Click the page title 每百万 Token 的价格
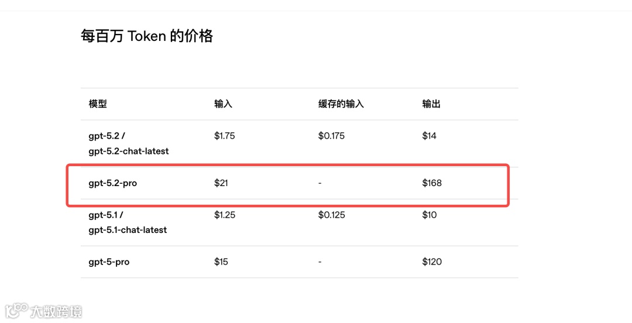The image size is (632, 323). click(x=147, y=36)
